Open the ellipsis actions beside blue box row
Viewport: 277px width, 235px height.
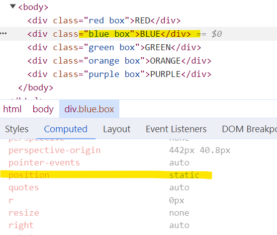[x=3, y=33]
